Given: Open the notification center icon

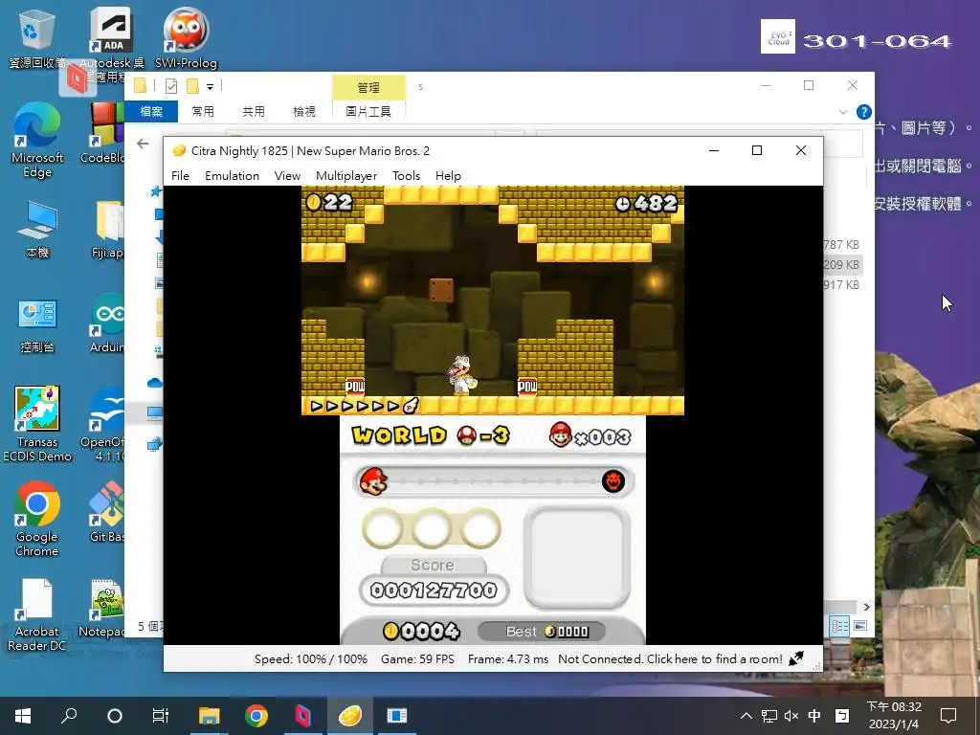Looking at the screenshot, I should 948,716.
